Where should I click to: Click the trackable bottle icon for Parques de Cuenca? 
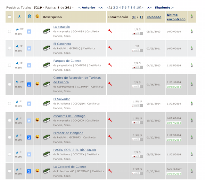192,65
